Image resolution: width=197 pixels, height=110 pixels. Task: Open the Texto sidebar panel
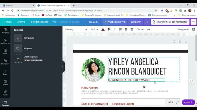[x=5, y=72]
